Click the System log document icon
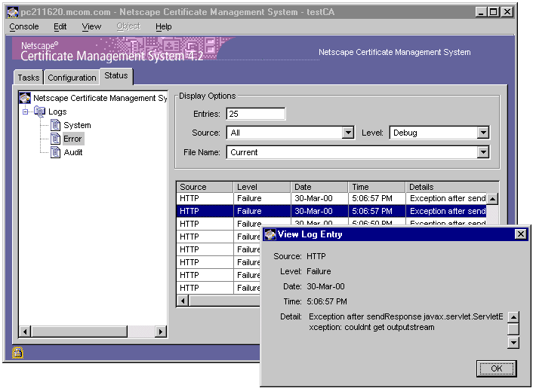This screenshot has height=388, width=533. pos(55,125)
